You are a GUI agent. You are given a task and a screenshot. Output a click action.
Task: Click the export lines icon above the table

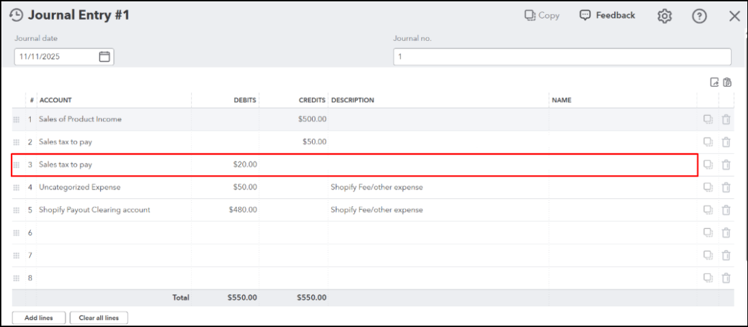tap(714, 82)
